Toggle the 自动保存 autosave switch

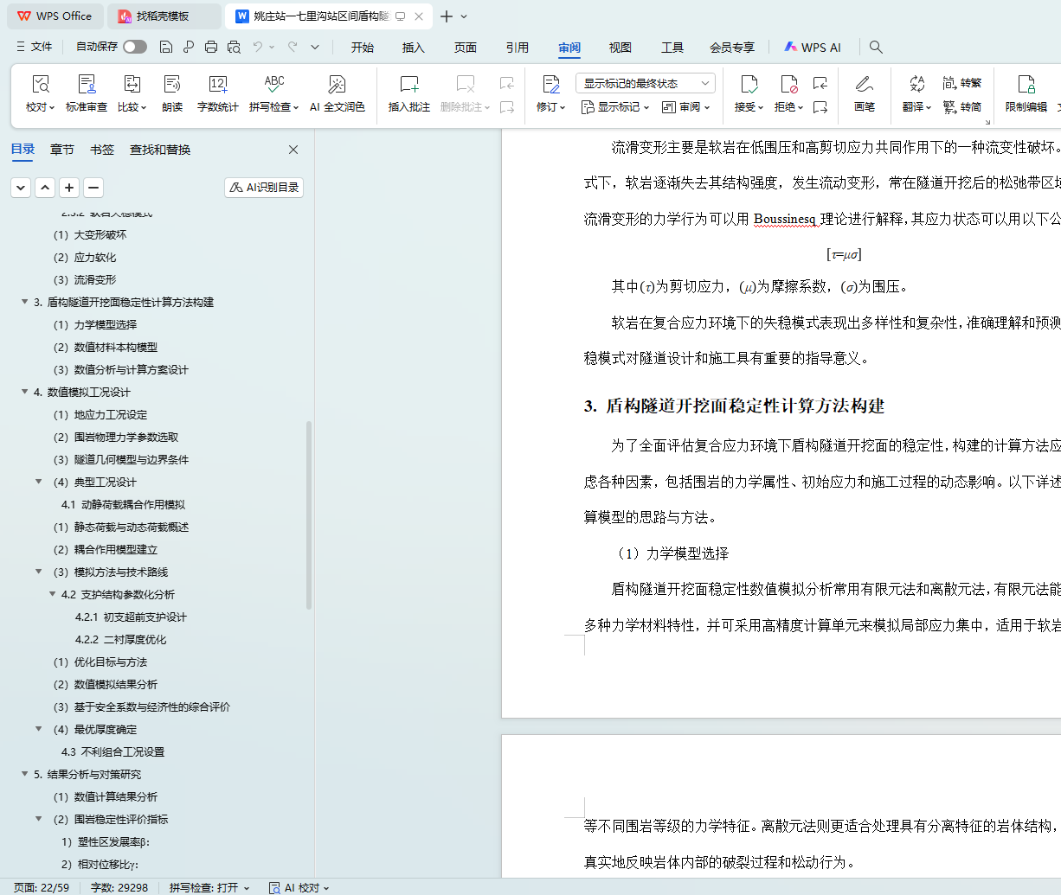pyautogui.click(x=134, y=47)
